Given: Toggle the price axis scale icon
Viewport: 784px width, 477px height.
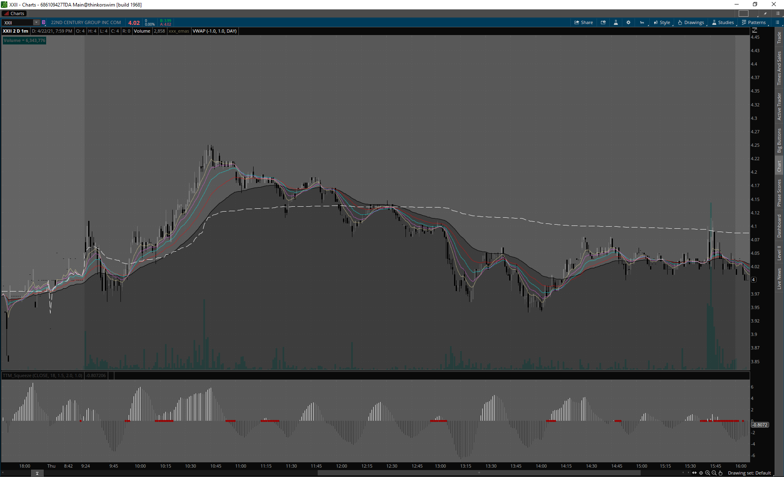Looking at the screenshot, I should 755,30.
